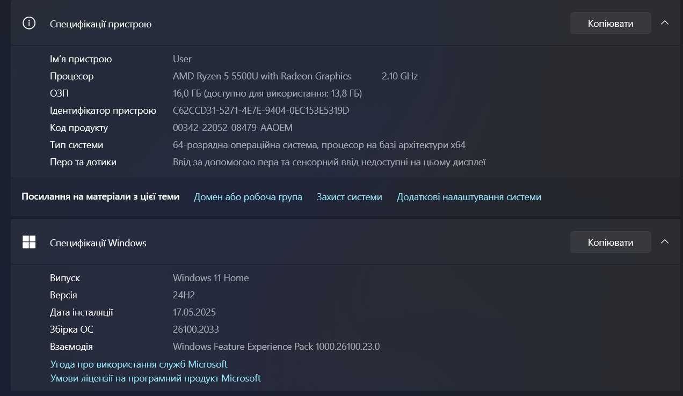The height and width of the screenshot is (396, 683).
Task: Open Захист системи link
Action: [350, 197]
